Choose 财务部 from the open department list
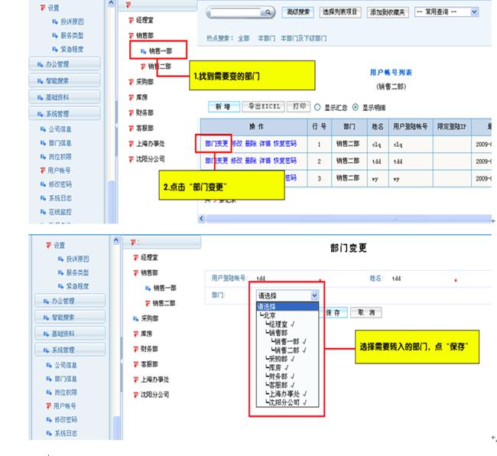The height and width of the screenshot is (456, 497). 278,376
